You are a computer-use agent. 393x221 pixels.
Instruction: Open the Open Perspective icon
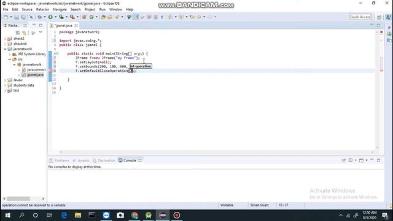coord(379,17)
